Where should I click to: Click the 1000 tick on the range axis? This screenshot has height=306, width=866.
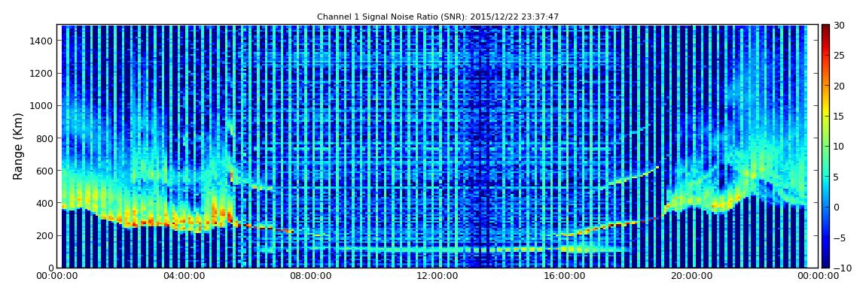pyautogui.click(x=41, y=106)
